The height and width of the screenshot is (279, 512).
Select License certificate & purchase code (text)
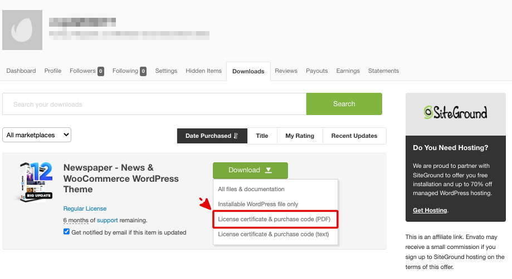(x=274, y=234)
